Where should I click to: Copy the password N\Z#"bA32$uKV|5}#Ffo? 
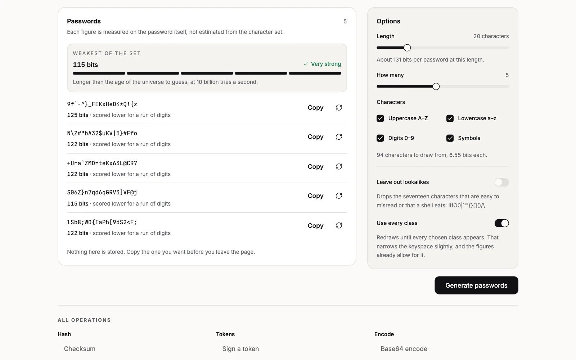pyautogui.click(x=315, y=137)
